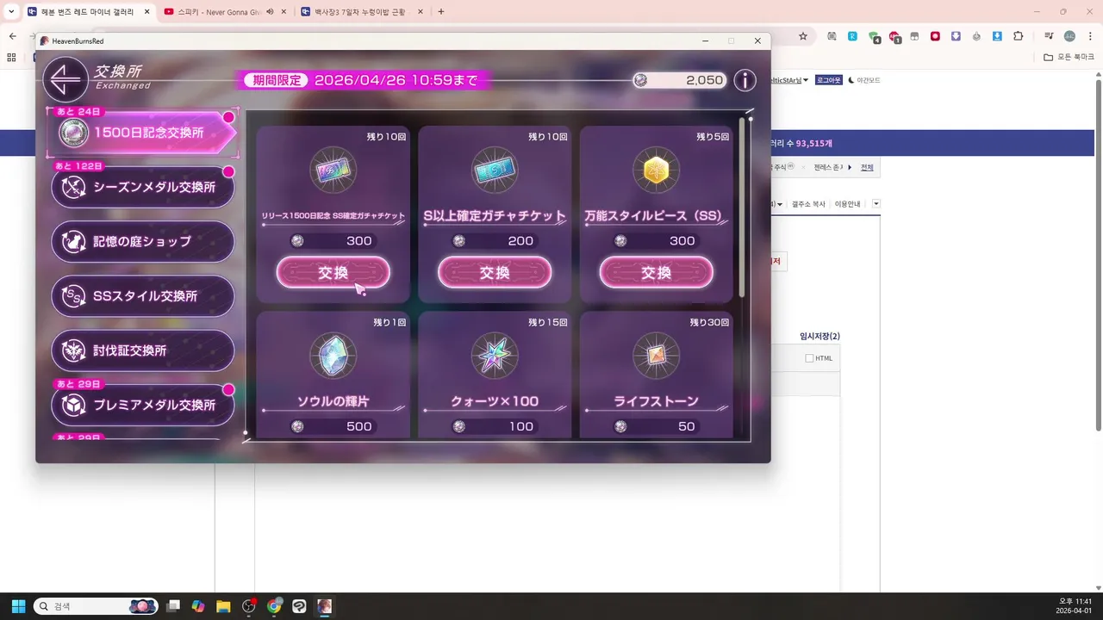Click the ソウルの輝片 item name
This screenshot has height=620, width=1103.
coord(333,402)
